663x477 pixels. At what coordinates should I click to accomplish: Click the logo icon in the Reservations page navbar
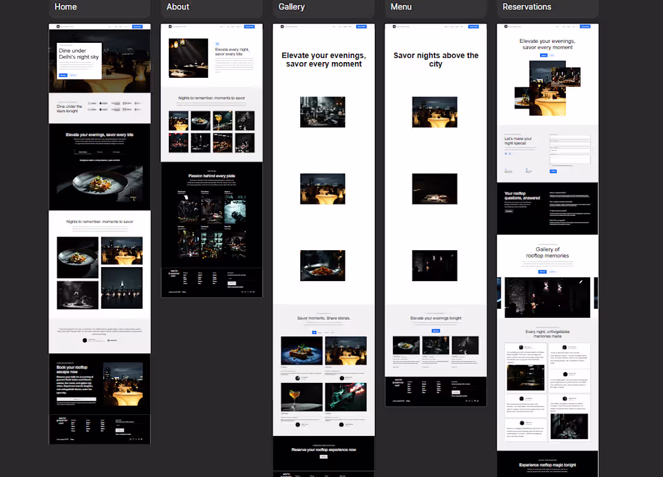pos(506,27)
